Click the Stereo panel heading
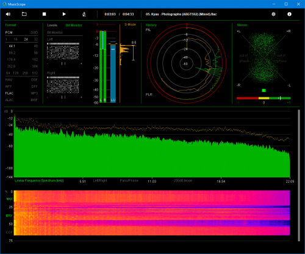The width and height of the screenshot is (305, 254). coord(242,25)
